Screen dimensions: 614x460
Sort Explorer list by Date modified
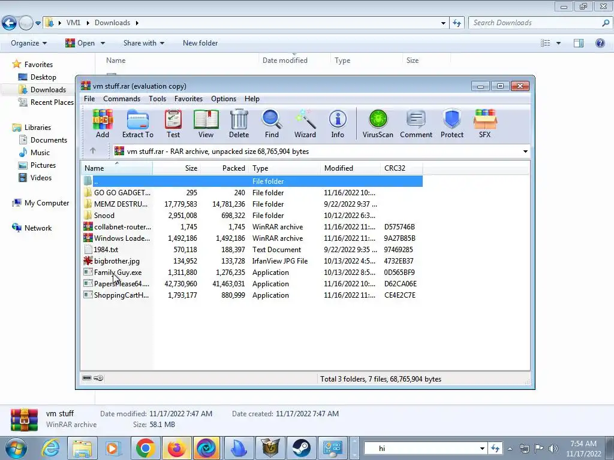(x=294, y=60)
